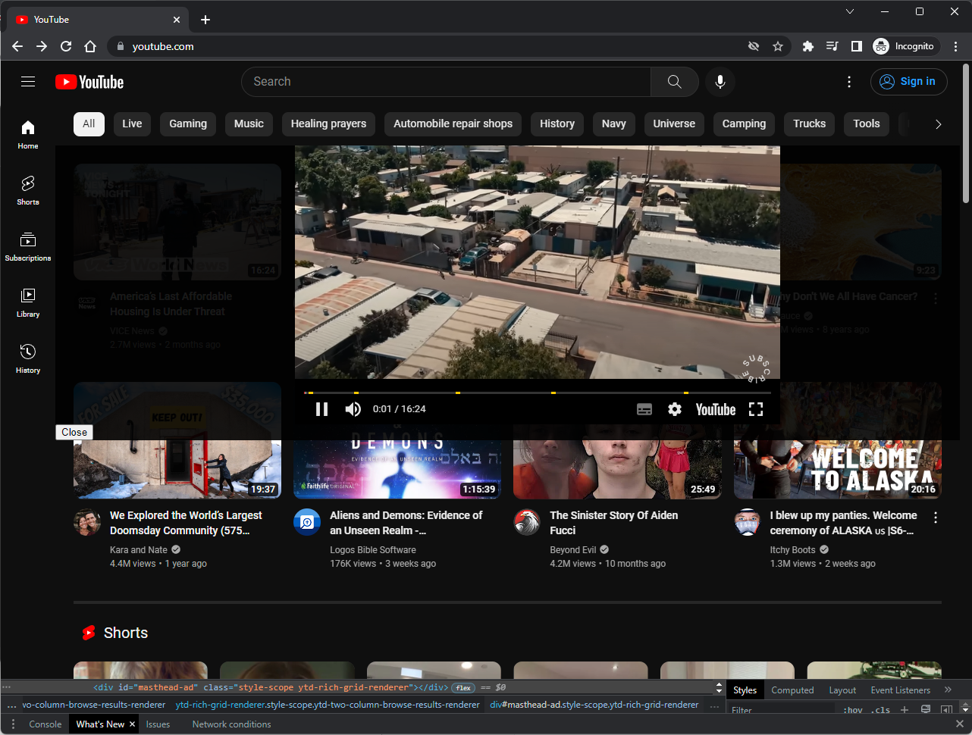972x735 pixels.
Task: Go back in the browser
Action: click(17, 46)
